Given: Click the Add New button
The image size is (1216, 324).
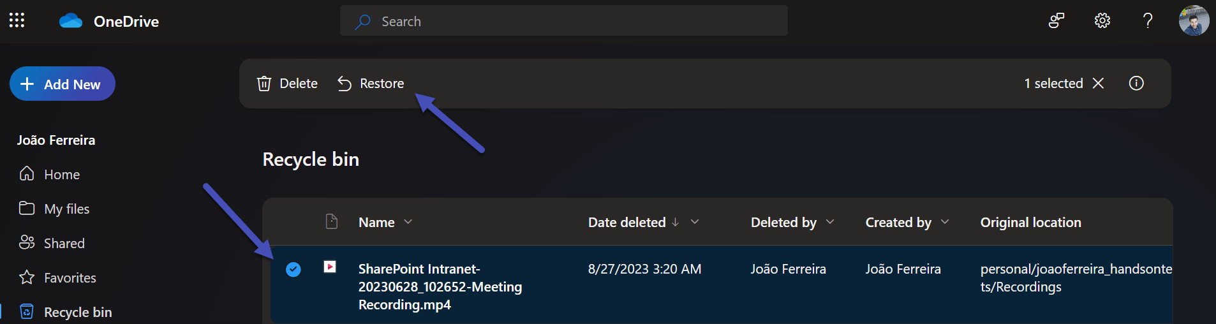Looking at the screenshot, I should click(62, 84).
